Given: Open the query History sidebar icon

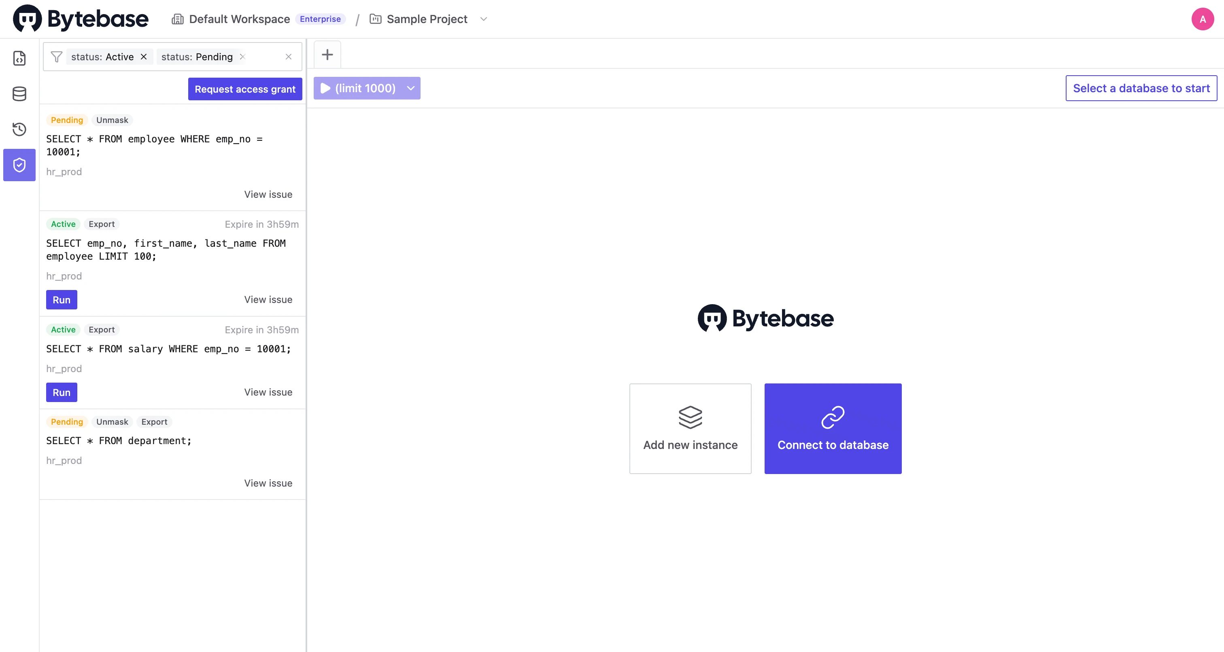Looking at the screenshot, I should (x=19, y=129).
